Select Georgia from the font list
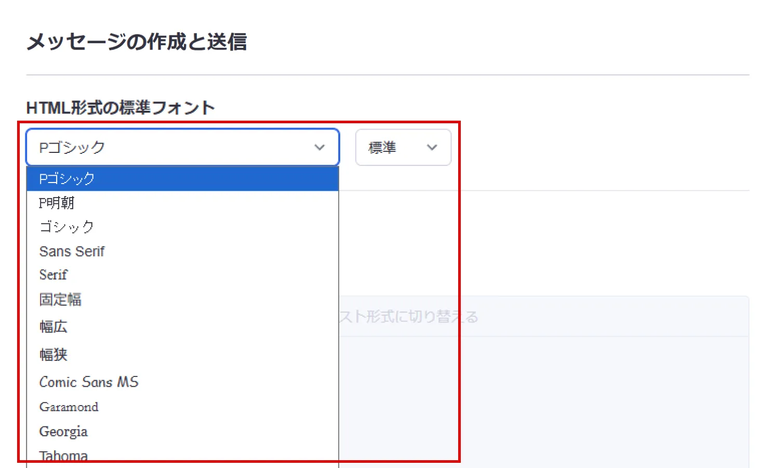The width and height of the screenshot is (774, 468). 63,432
